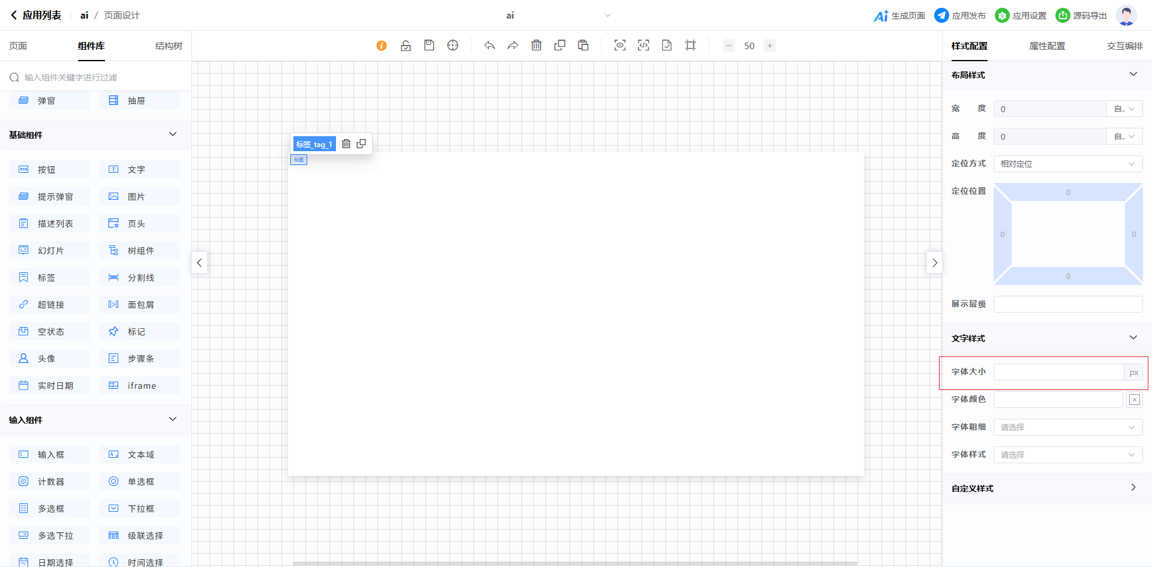
Task: Switch to the 属性配置 tab
Action: pos(1047,46)
